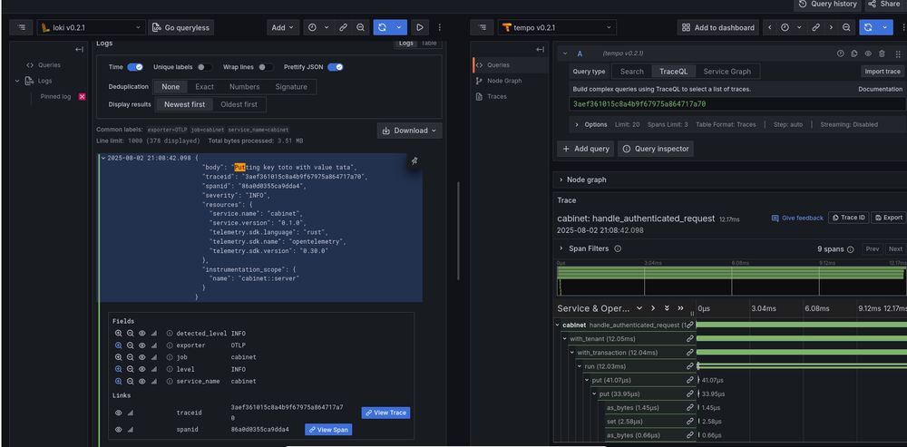907x447 pixels.
Task: Open the Add dropdown in loki pane
Action: 283,27
